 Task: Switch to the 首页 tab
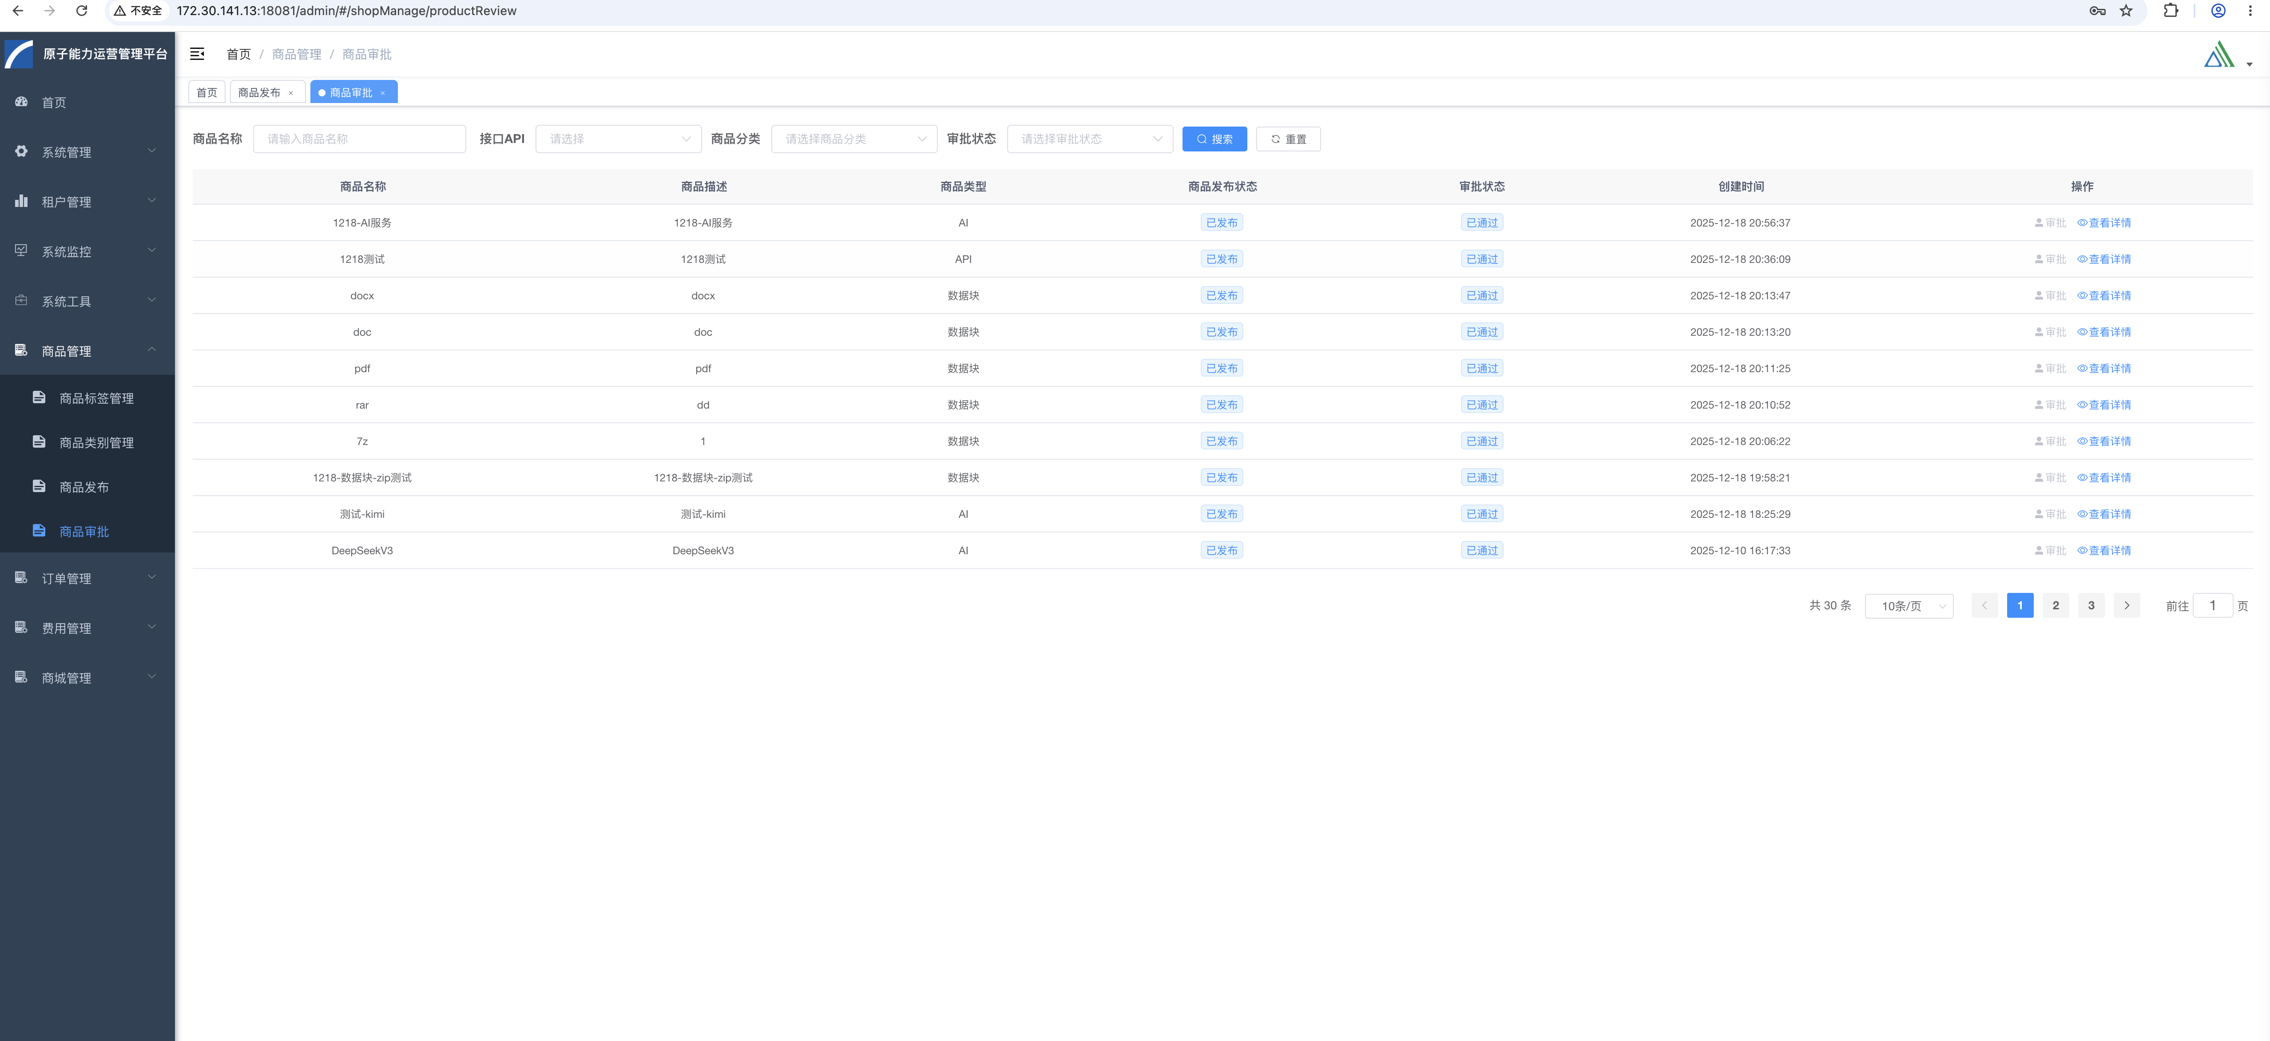click(x=207, y=92)
